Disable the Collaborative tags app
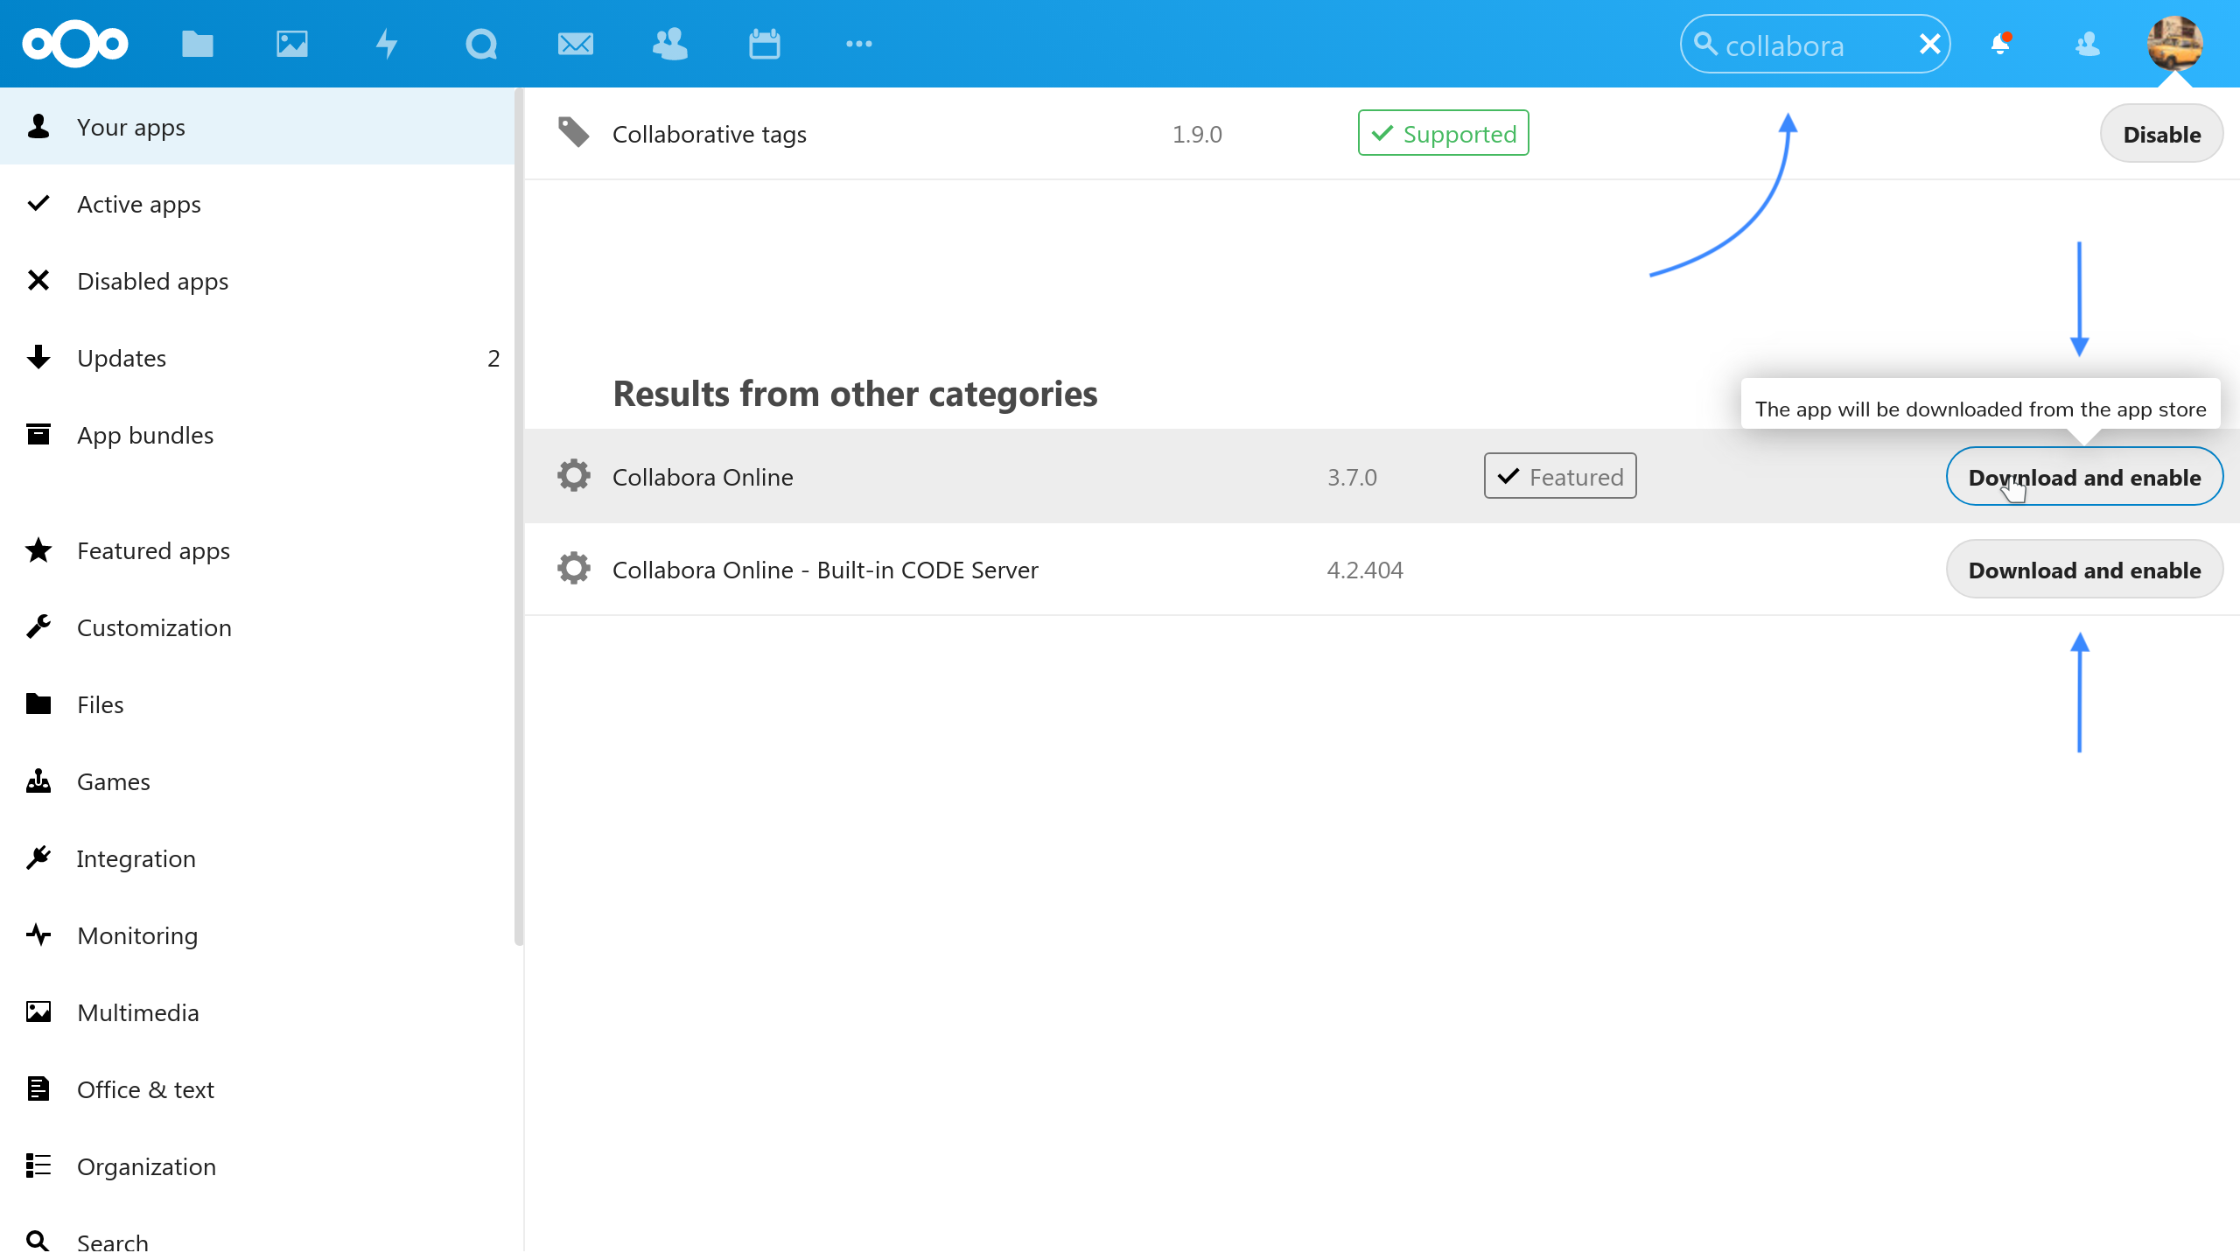Viewport: 2240px width, 1260px height. coord(2161,134)
